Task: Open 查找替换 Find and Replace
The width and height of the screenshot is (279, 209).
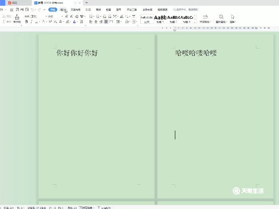Action: 221,19
